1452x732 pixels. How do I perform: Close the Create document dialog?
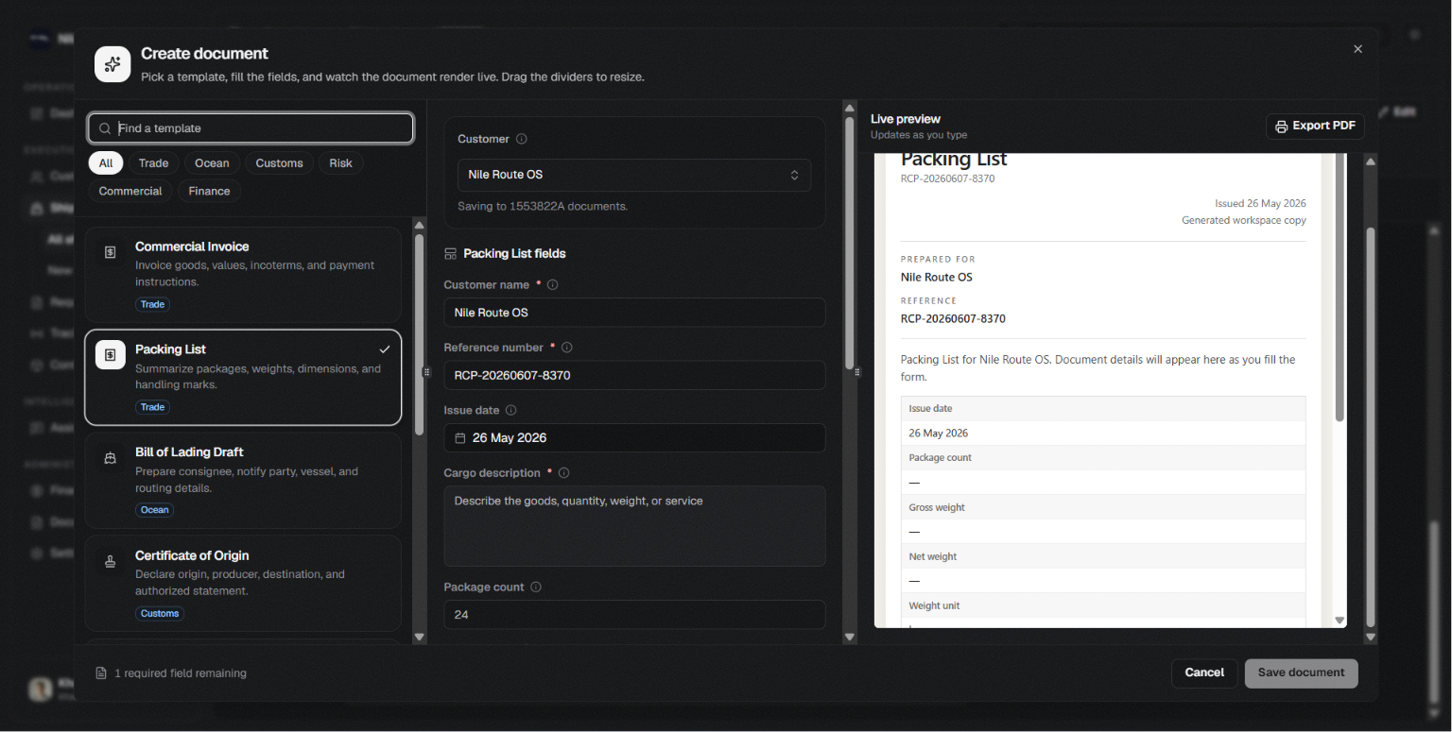pyautogui.click(x=1357, y=49)
